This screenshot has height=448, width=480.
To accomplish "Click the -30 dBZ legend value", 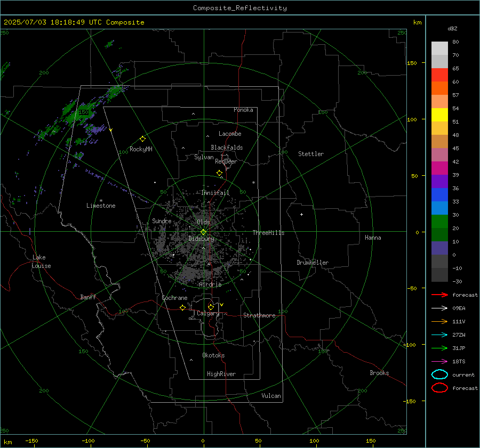I will tap(458, 282).
